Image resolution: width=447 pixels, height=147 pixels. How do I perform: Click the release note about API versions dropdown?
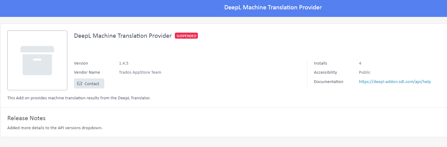click(55, 128)
